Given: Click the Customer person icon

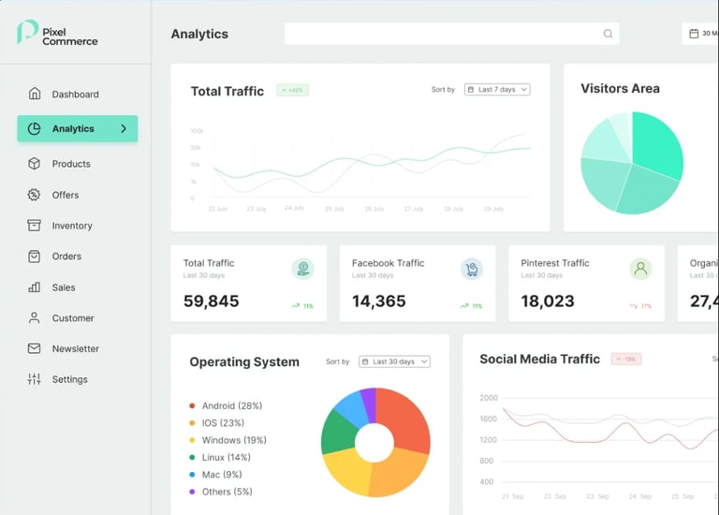Looking at the screenshot, I should pos(34,317).
